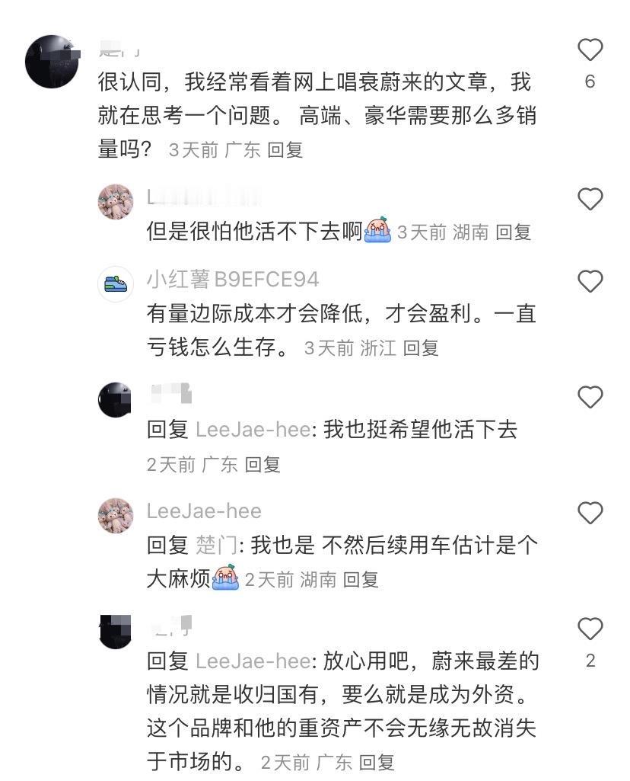Like the reply 但是很怕他活不下去啊
The image size is (630, 781).
[x=590, y=199]
